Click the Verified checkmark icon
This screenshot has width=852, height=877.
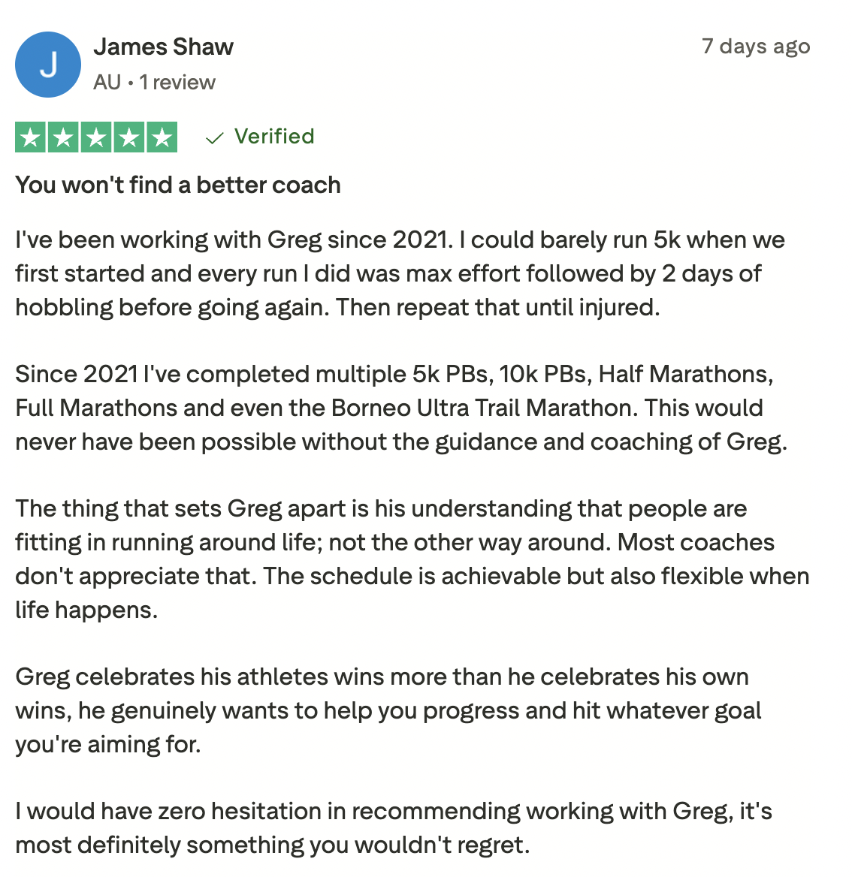coord(214,137)
